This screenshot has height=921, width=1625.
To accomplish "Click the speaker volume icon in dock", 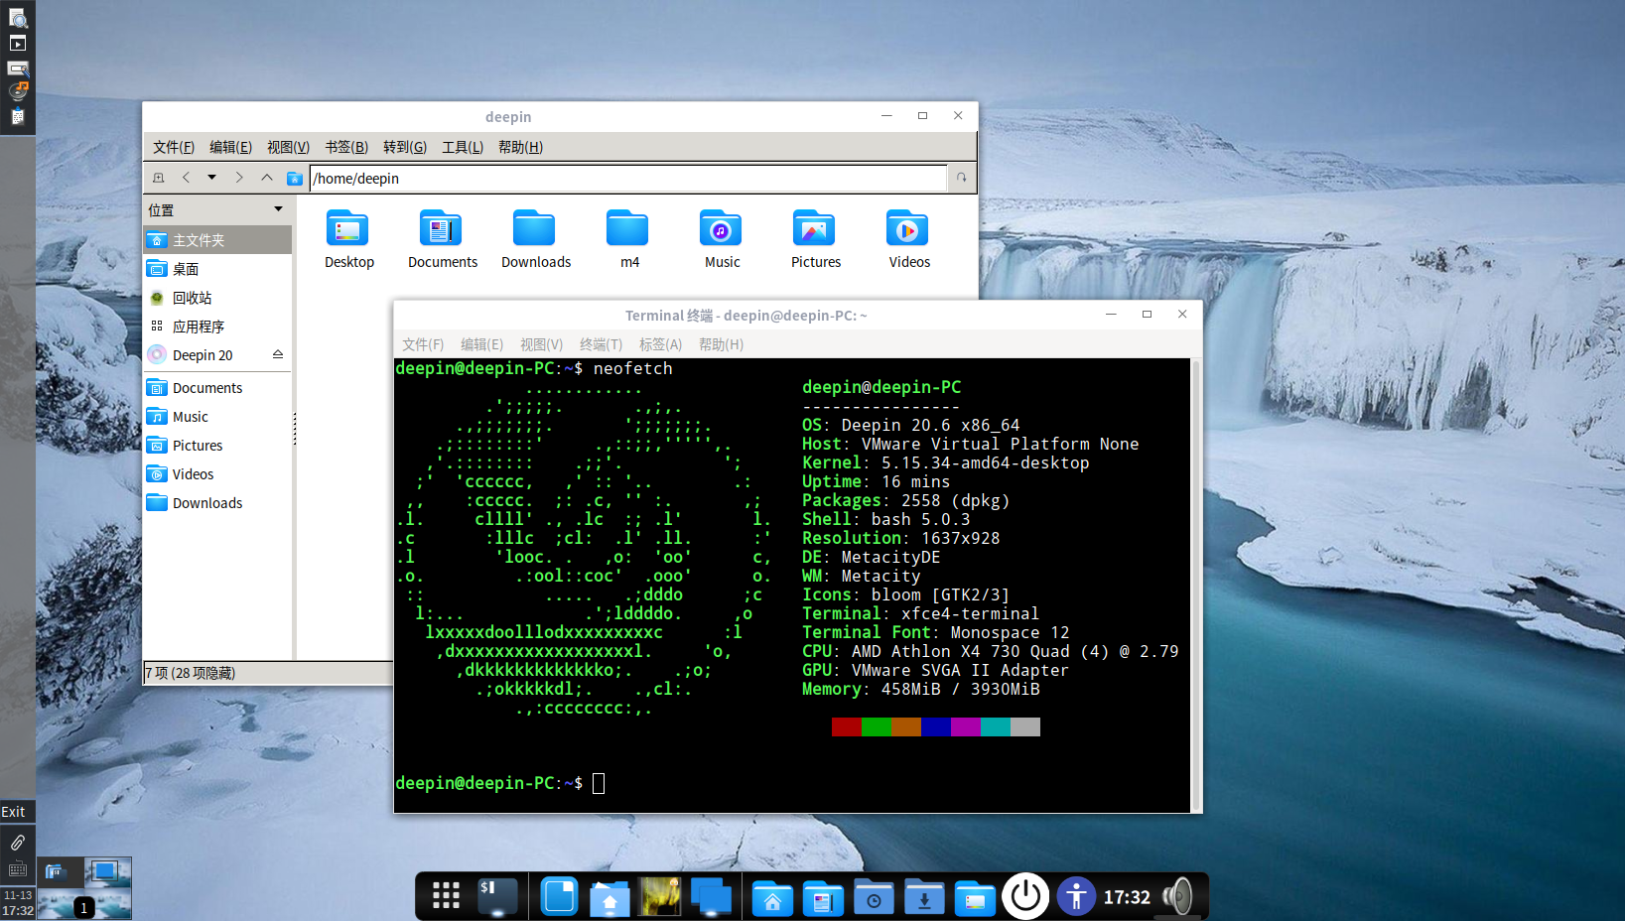I will coord(1178,896).
